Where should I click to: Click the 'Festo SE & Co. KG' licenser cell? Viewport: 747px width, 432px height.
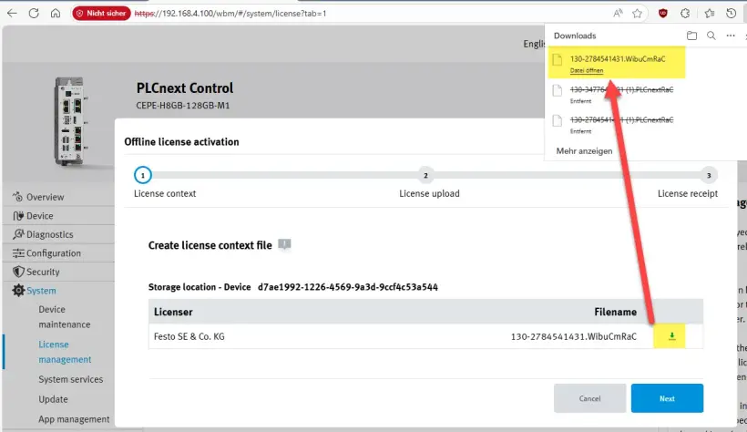[x=189, y=336]
